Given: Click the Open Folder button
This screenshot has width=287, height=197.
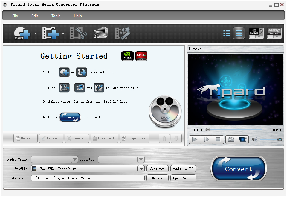Looking at the screenshot, I should pos(183,178).
